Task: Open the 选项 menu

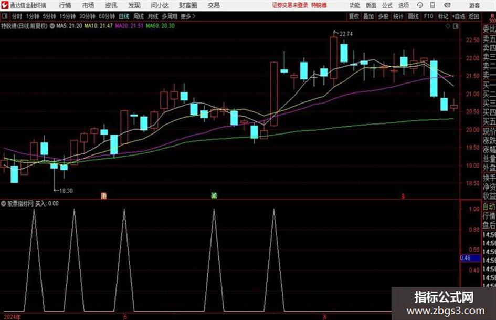Action: click(x=404, y=5)
